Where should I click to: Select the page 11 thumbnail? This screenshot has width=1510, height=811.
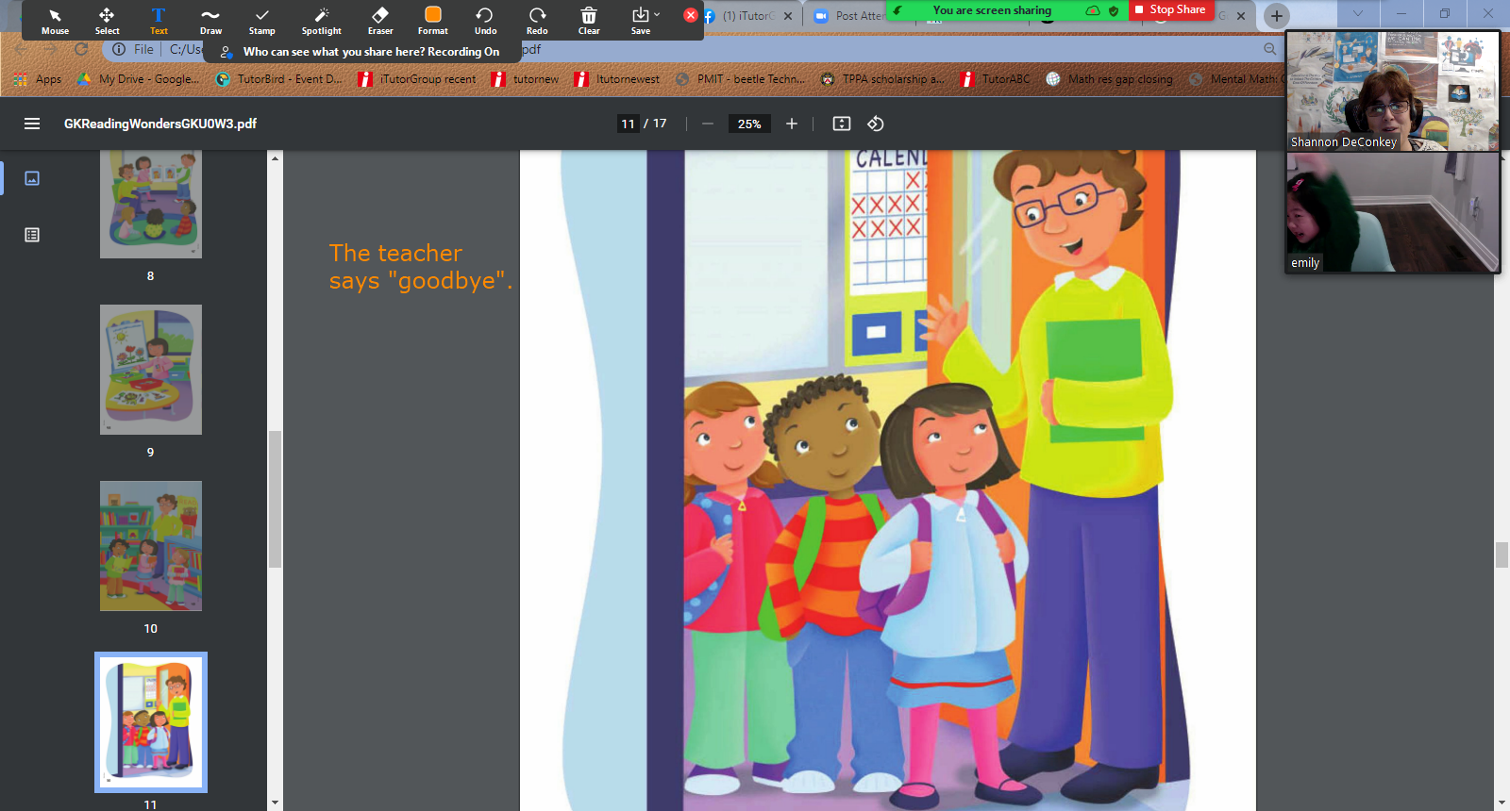coord(151,722)
